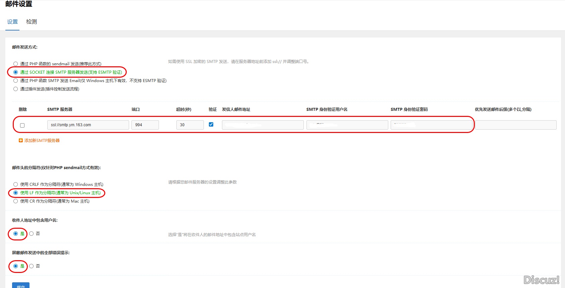This screenshot has height=288, width=565.
Task: Click the timeout field showing 30
Action: tap(190, 125)
